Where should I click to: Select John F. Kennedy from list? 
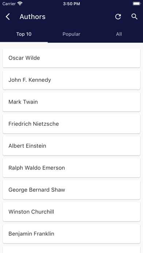point(71,80)
